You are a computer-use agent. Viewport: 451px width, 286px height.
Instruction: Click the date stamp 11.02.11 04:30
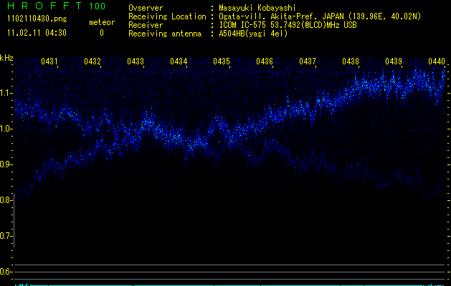tap(37, 33)
